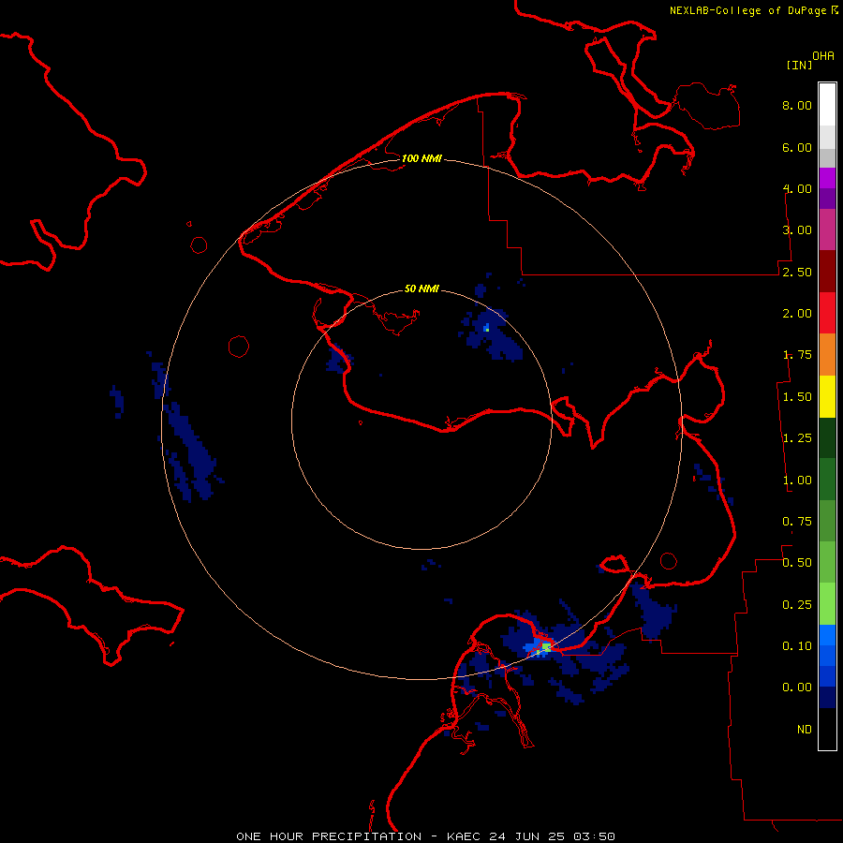Click the green precipitation core on 100 NMI ring
The width and height of the screenshot is (843, 843).
tap(546, 646)
